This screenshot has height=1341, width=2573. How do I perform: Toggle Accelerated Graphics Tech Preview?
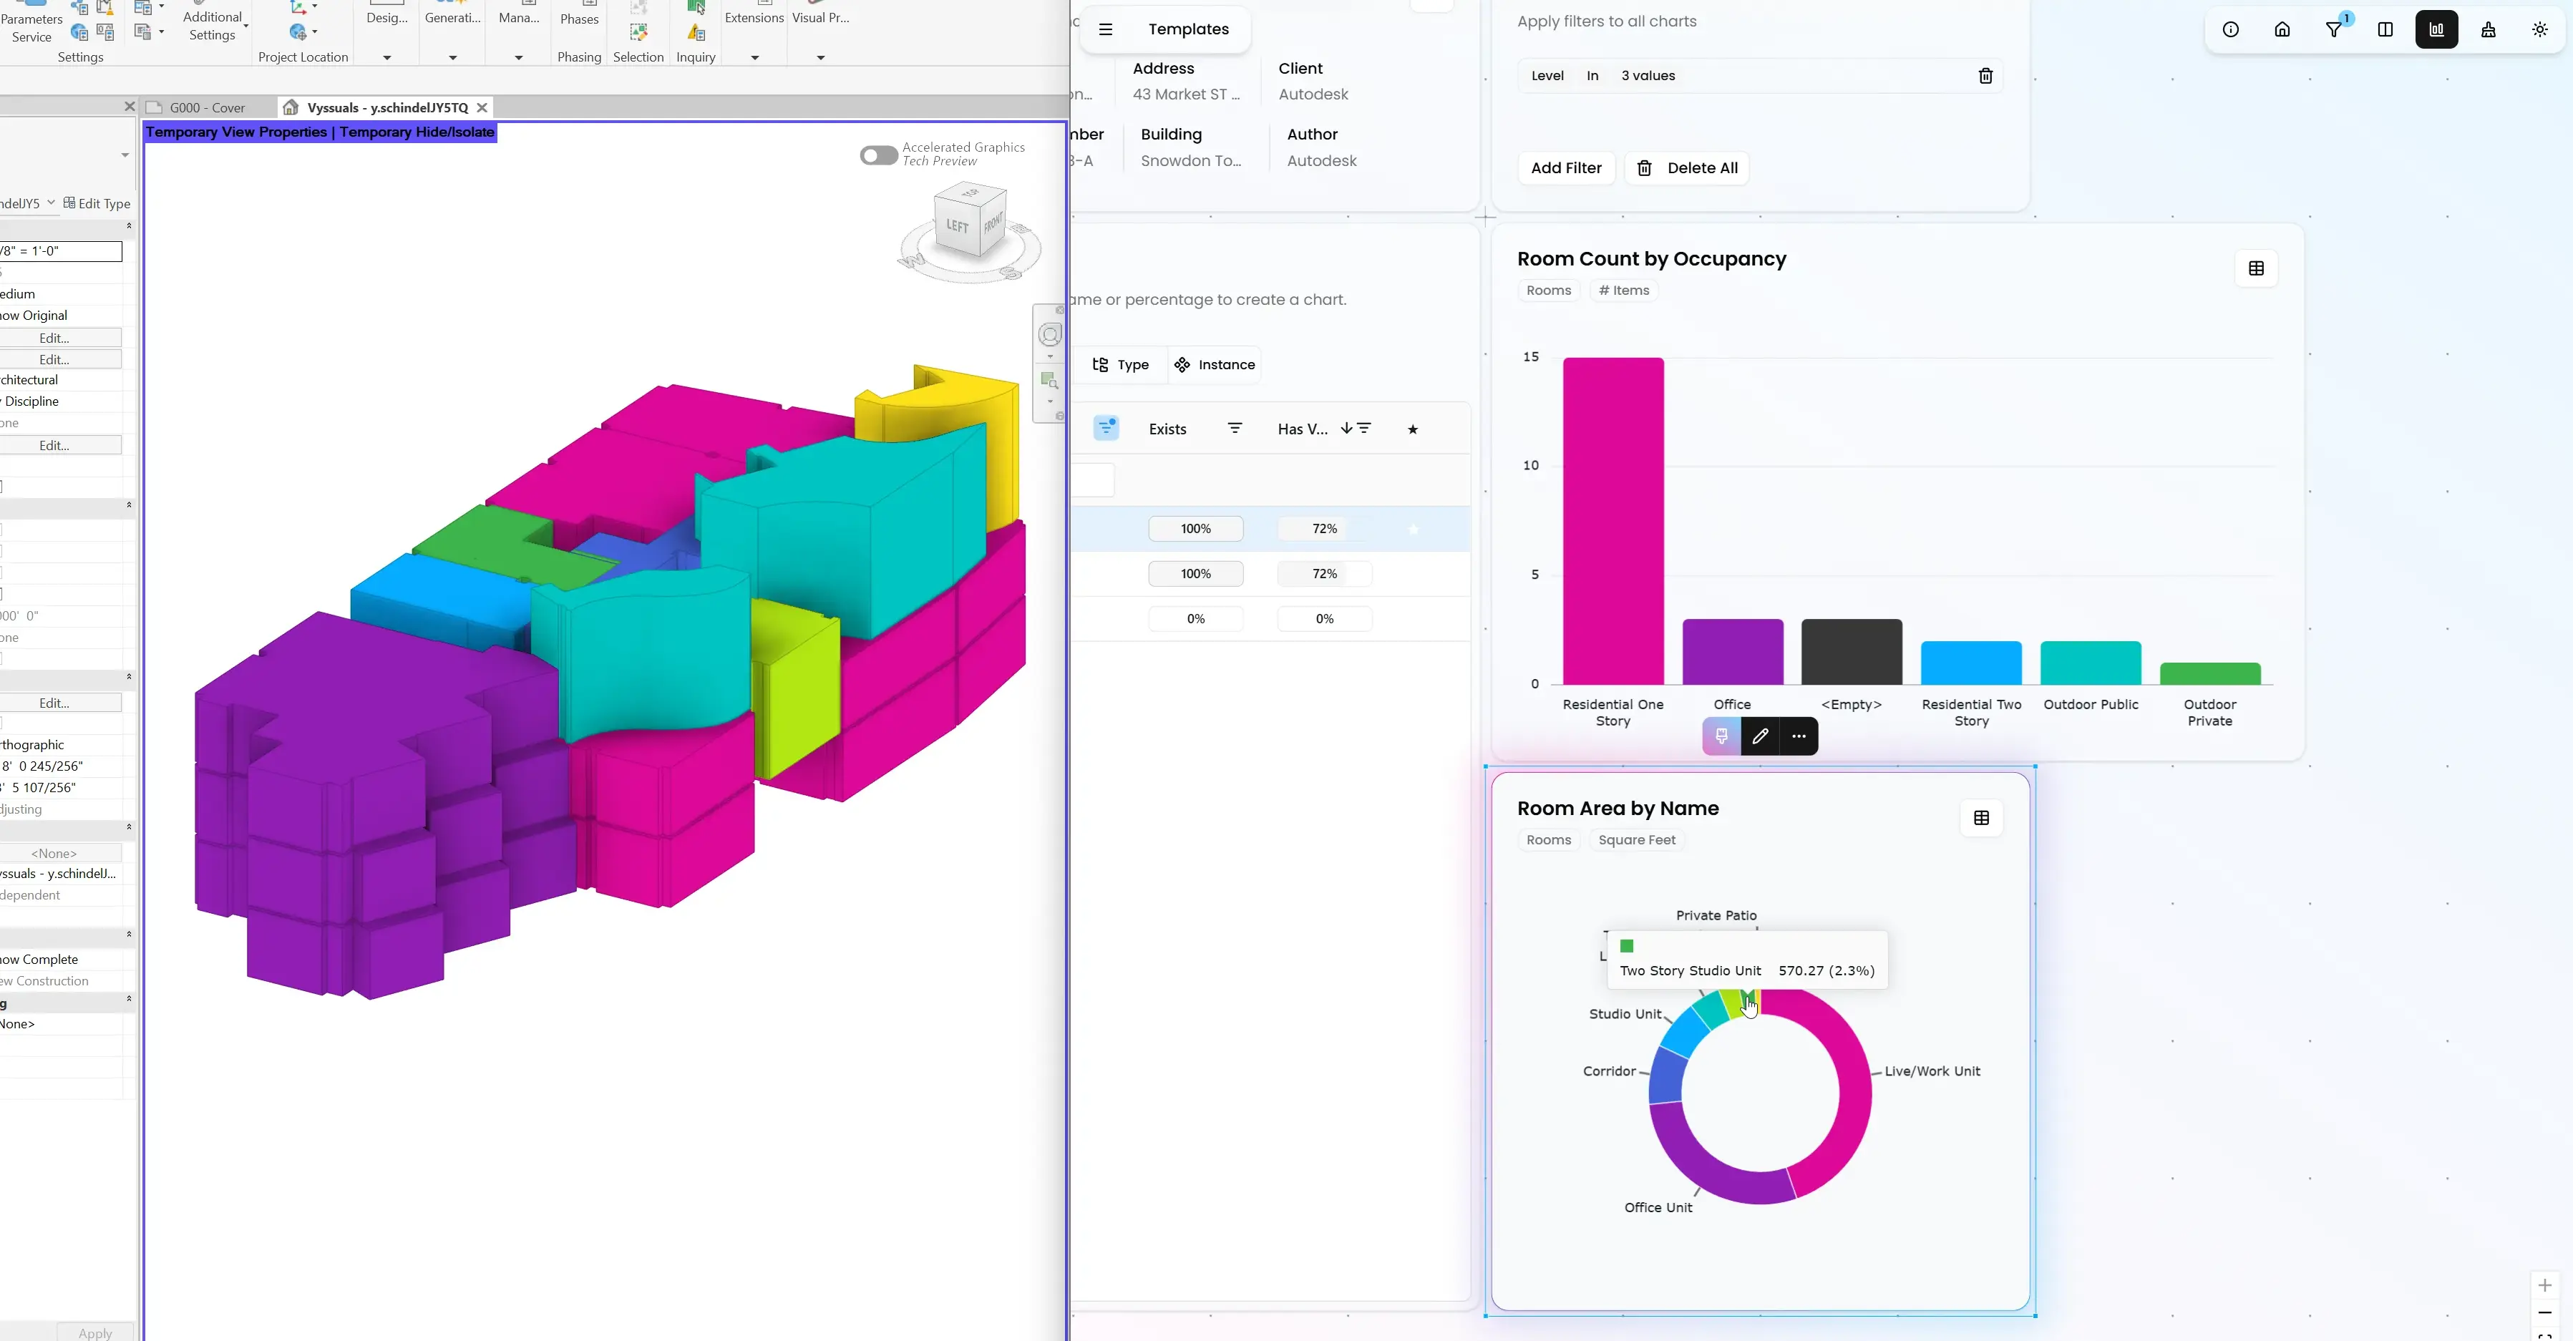pyautogui.click(x=877, y=155)
